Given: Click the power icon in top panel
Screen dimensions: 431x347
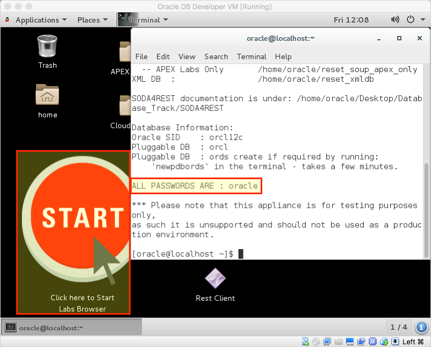Looking at the screenshot, I should point(411,19).
